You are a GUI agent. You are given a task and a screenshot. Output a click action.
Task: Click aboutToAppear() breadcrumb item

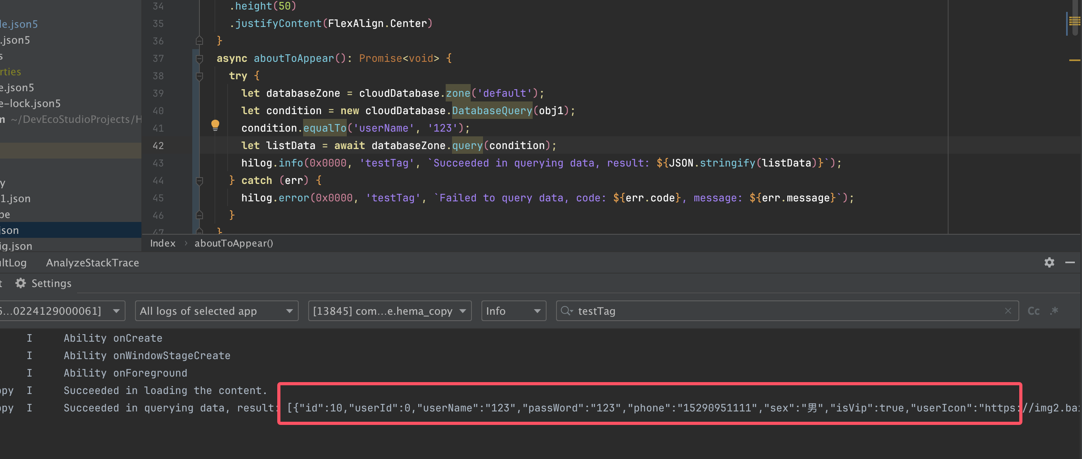coord(234,243)
